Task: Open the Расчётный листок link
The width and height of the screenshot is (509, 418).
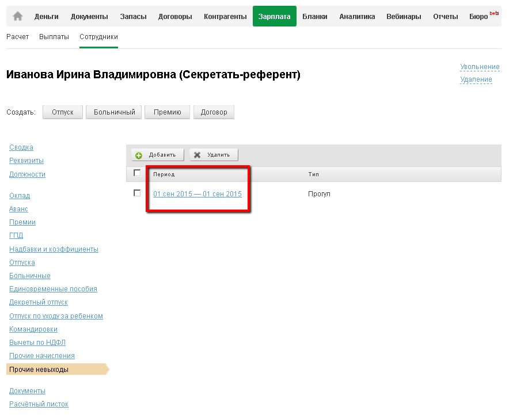Action: point(39,404)
